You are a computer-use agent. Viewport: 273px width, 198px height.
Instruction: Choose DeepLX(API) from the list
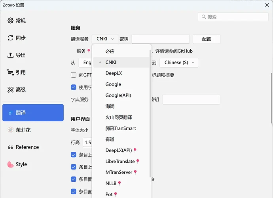121,150
